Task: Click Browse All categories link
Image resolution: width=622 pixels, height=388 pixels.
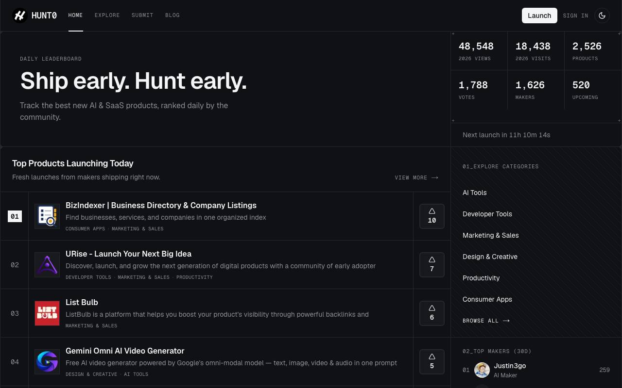Action: pyautogui.click(x=486, y=321)
